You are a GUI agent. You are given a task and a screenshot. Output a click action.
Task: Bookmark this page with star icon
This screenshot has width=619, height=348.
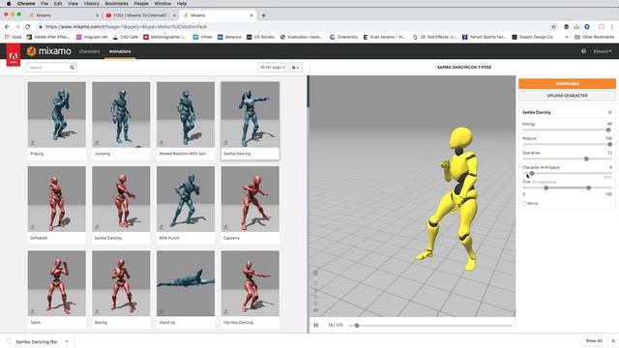[x=553, y=27]
